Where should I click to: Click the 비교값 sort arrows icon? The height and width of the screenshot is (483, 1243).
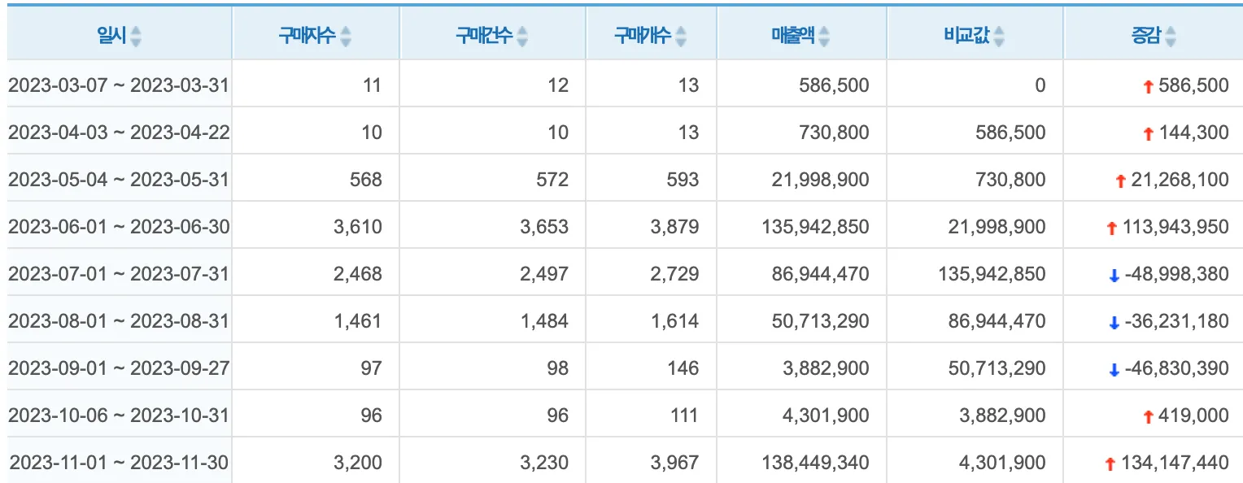999,37
